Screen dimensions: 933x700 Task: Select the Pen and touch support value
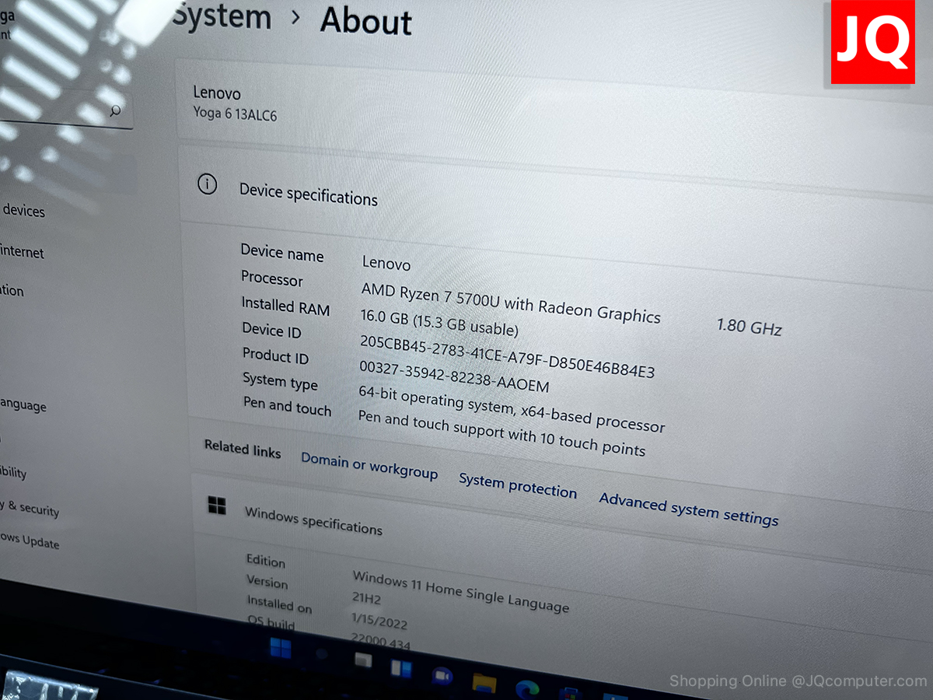(x=501, y=432)
